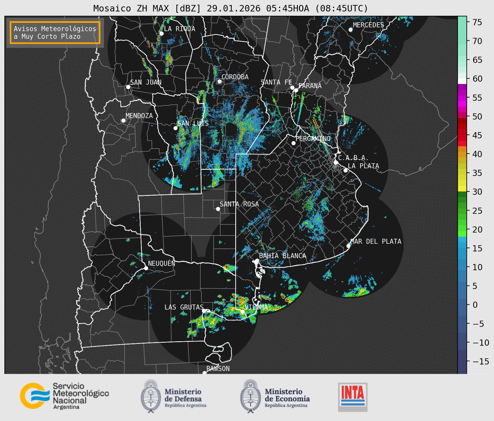Click the MAR DEL PLATA city marker dot
This screenshot has width=494, height=421.
click(348, 246)
